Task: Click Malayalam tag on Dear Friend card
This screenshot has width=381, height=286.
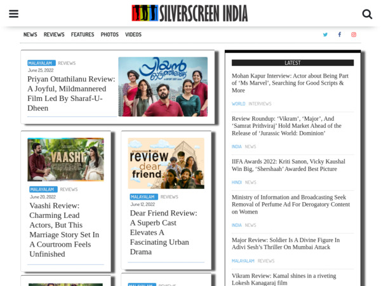Action: pyautogui.click(x=144, y=197)
